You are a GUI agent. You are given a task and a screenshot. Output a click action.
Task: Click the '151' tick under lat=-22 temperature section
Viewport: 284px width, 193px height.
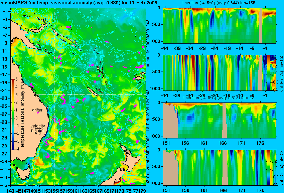tap(166, 143)
